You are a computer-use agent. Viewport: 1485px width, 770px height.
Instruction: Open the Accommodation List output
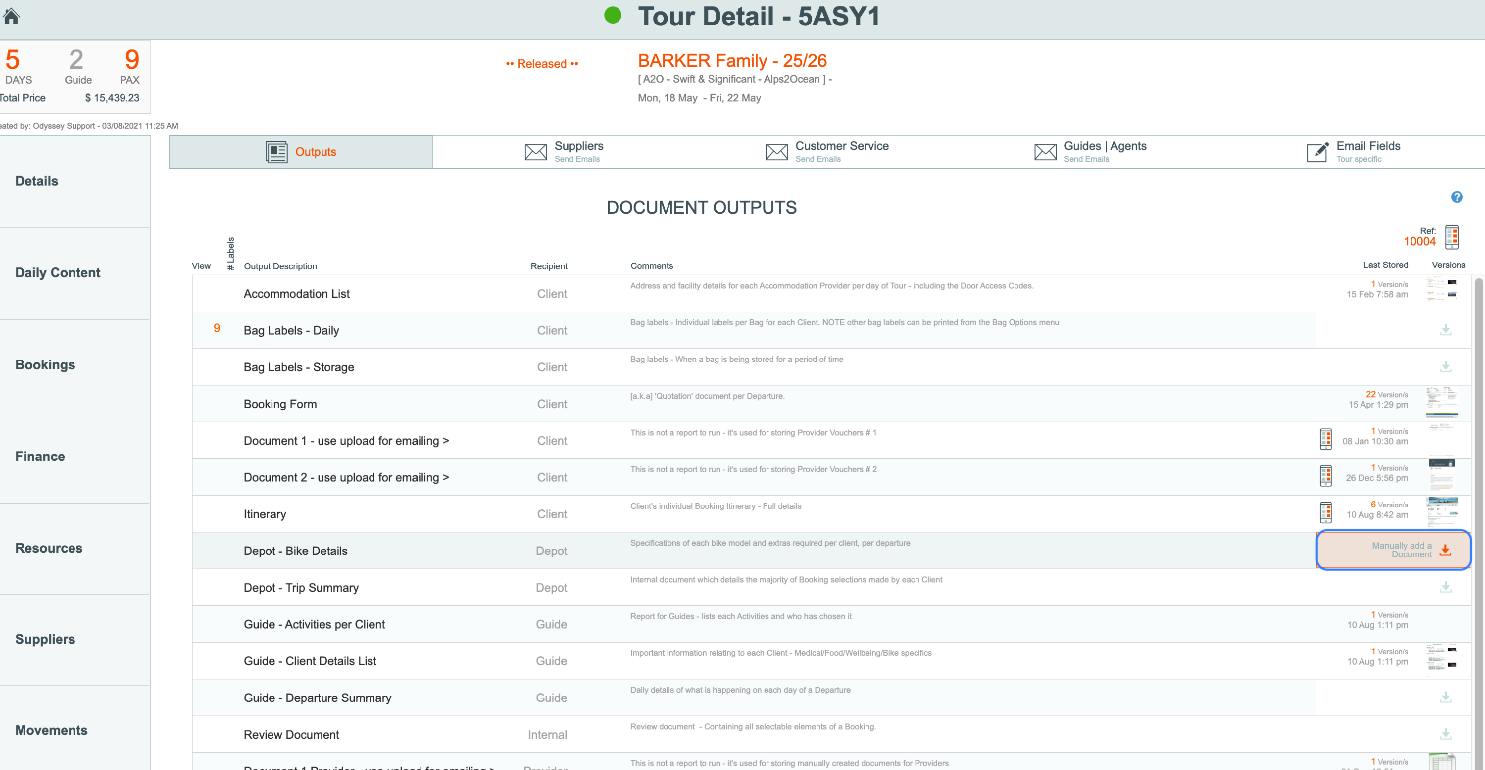297,294
